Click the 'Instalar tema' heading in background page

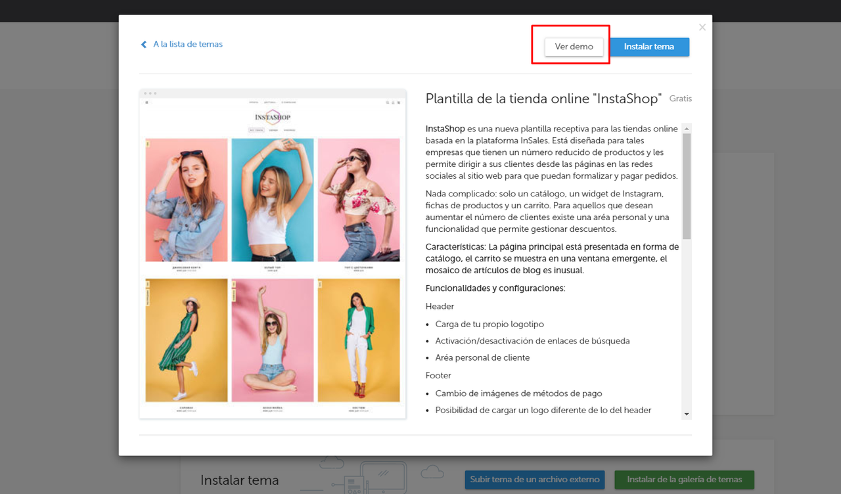239,480
